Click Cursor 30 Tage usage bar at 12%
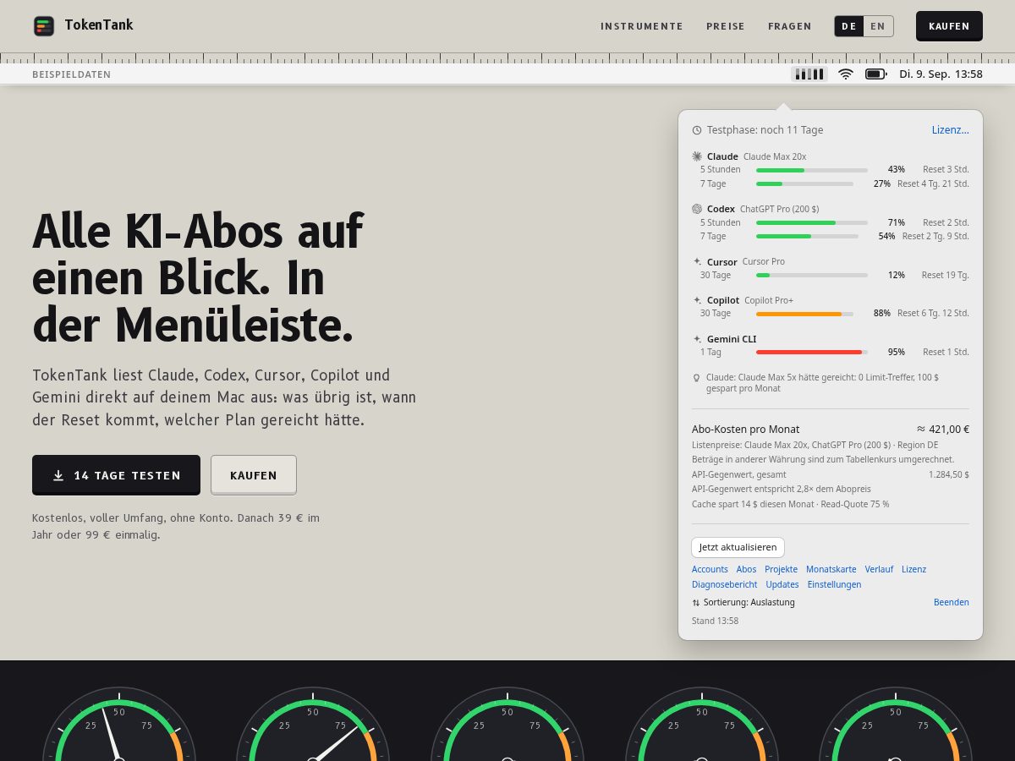1015x761 pixels. point(812,275)
